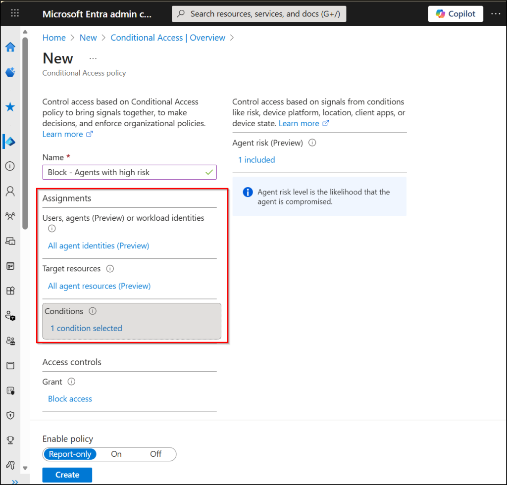Navigate to Home via the breadcrumb
The image size is (507, 485).
(x=54, y=38)
